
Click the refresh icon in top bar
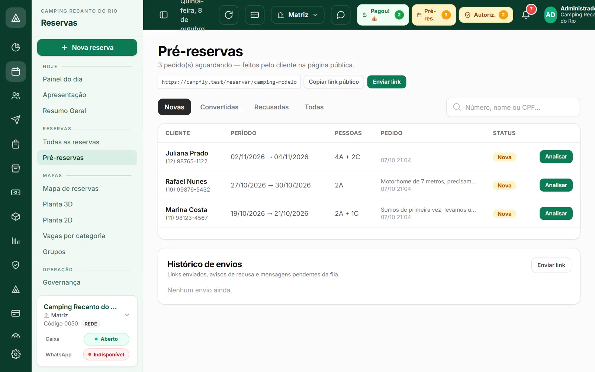(229, 15)
